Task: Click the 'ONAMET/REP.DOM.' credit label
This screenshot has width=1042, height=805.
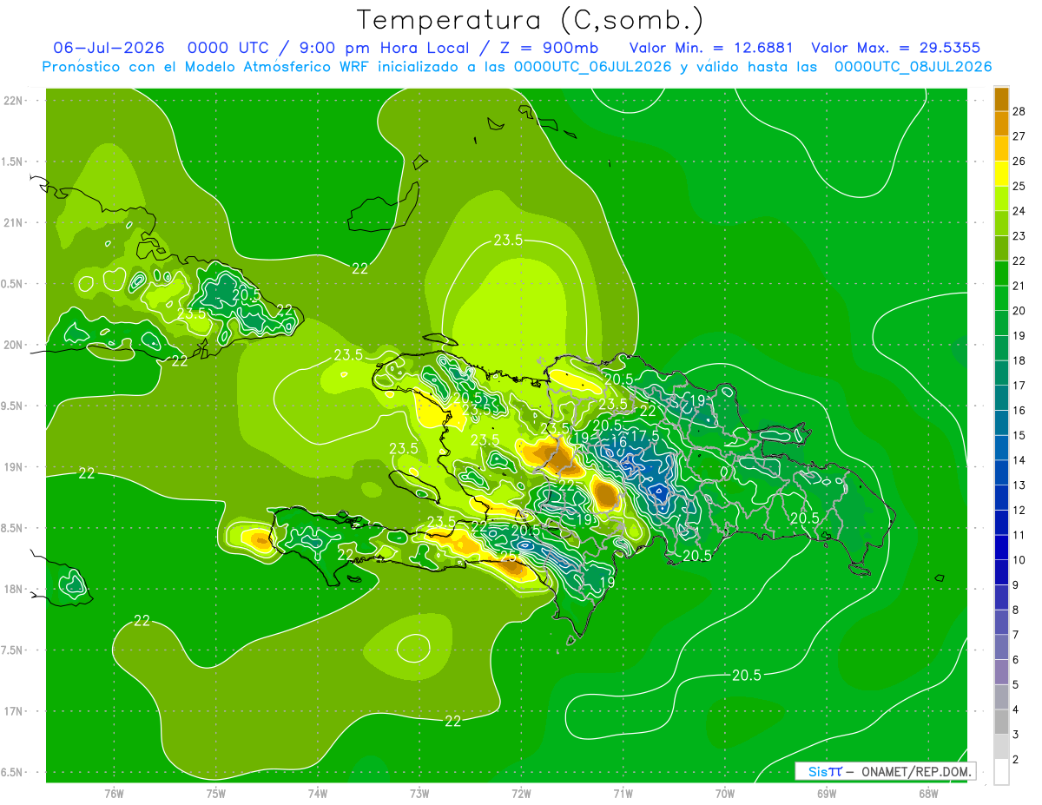Action: (917, 771)
